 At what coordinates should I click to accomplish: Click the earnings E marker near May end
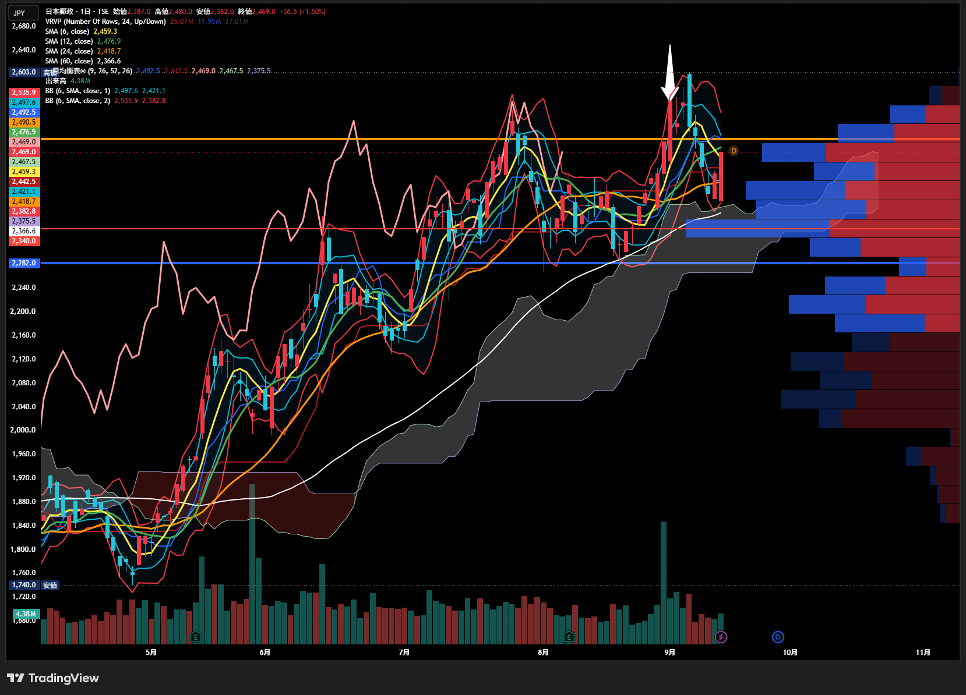[x=196, y=637]
